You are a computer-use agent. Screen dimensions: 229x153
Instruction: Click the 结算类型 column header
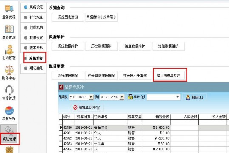[135, 117]
